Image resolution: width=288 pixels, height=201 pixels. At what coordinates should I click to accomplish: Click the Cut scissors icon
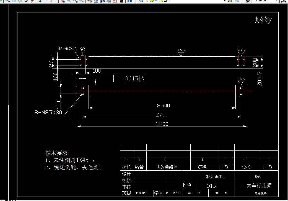[7, 1]
